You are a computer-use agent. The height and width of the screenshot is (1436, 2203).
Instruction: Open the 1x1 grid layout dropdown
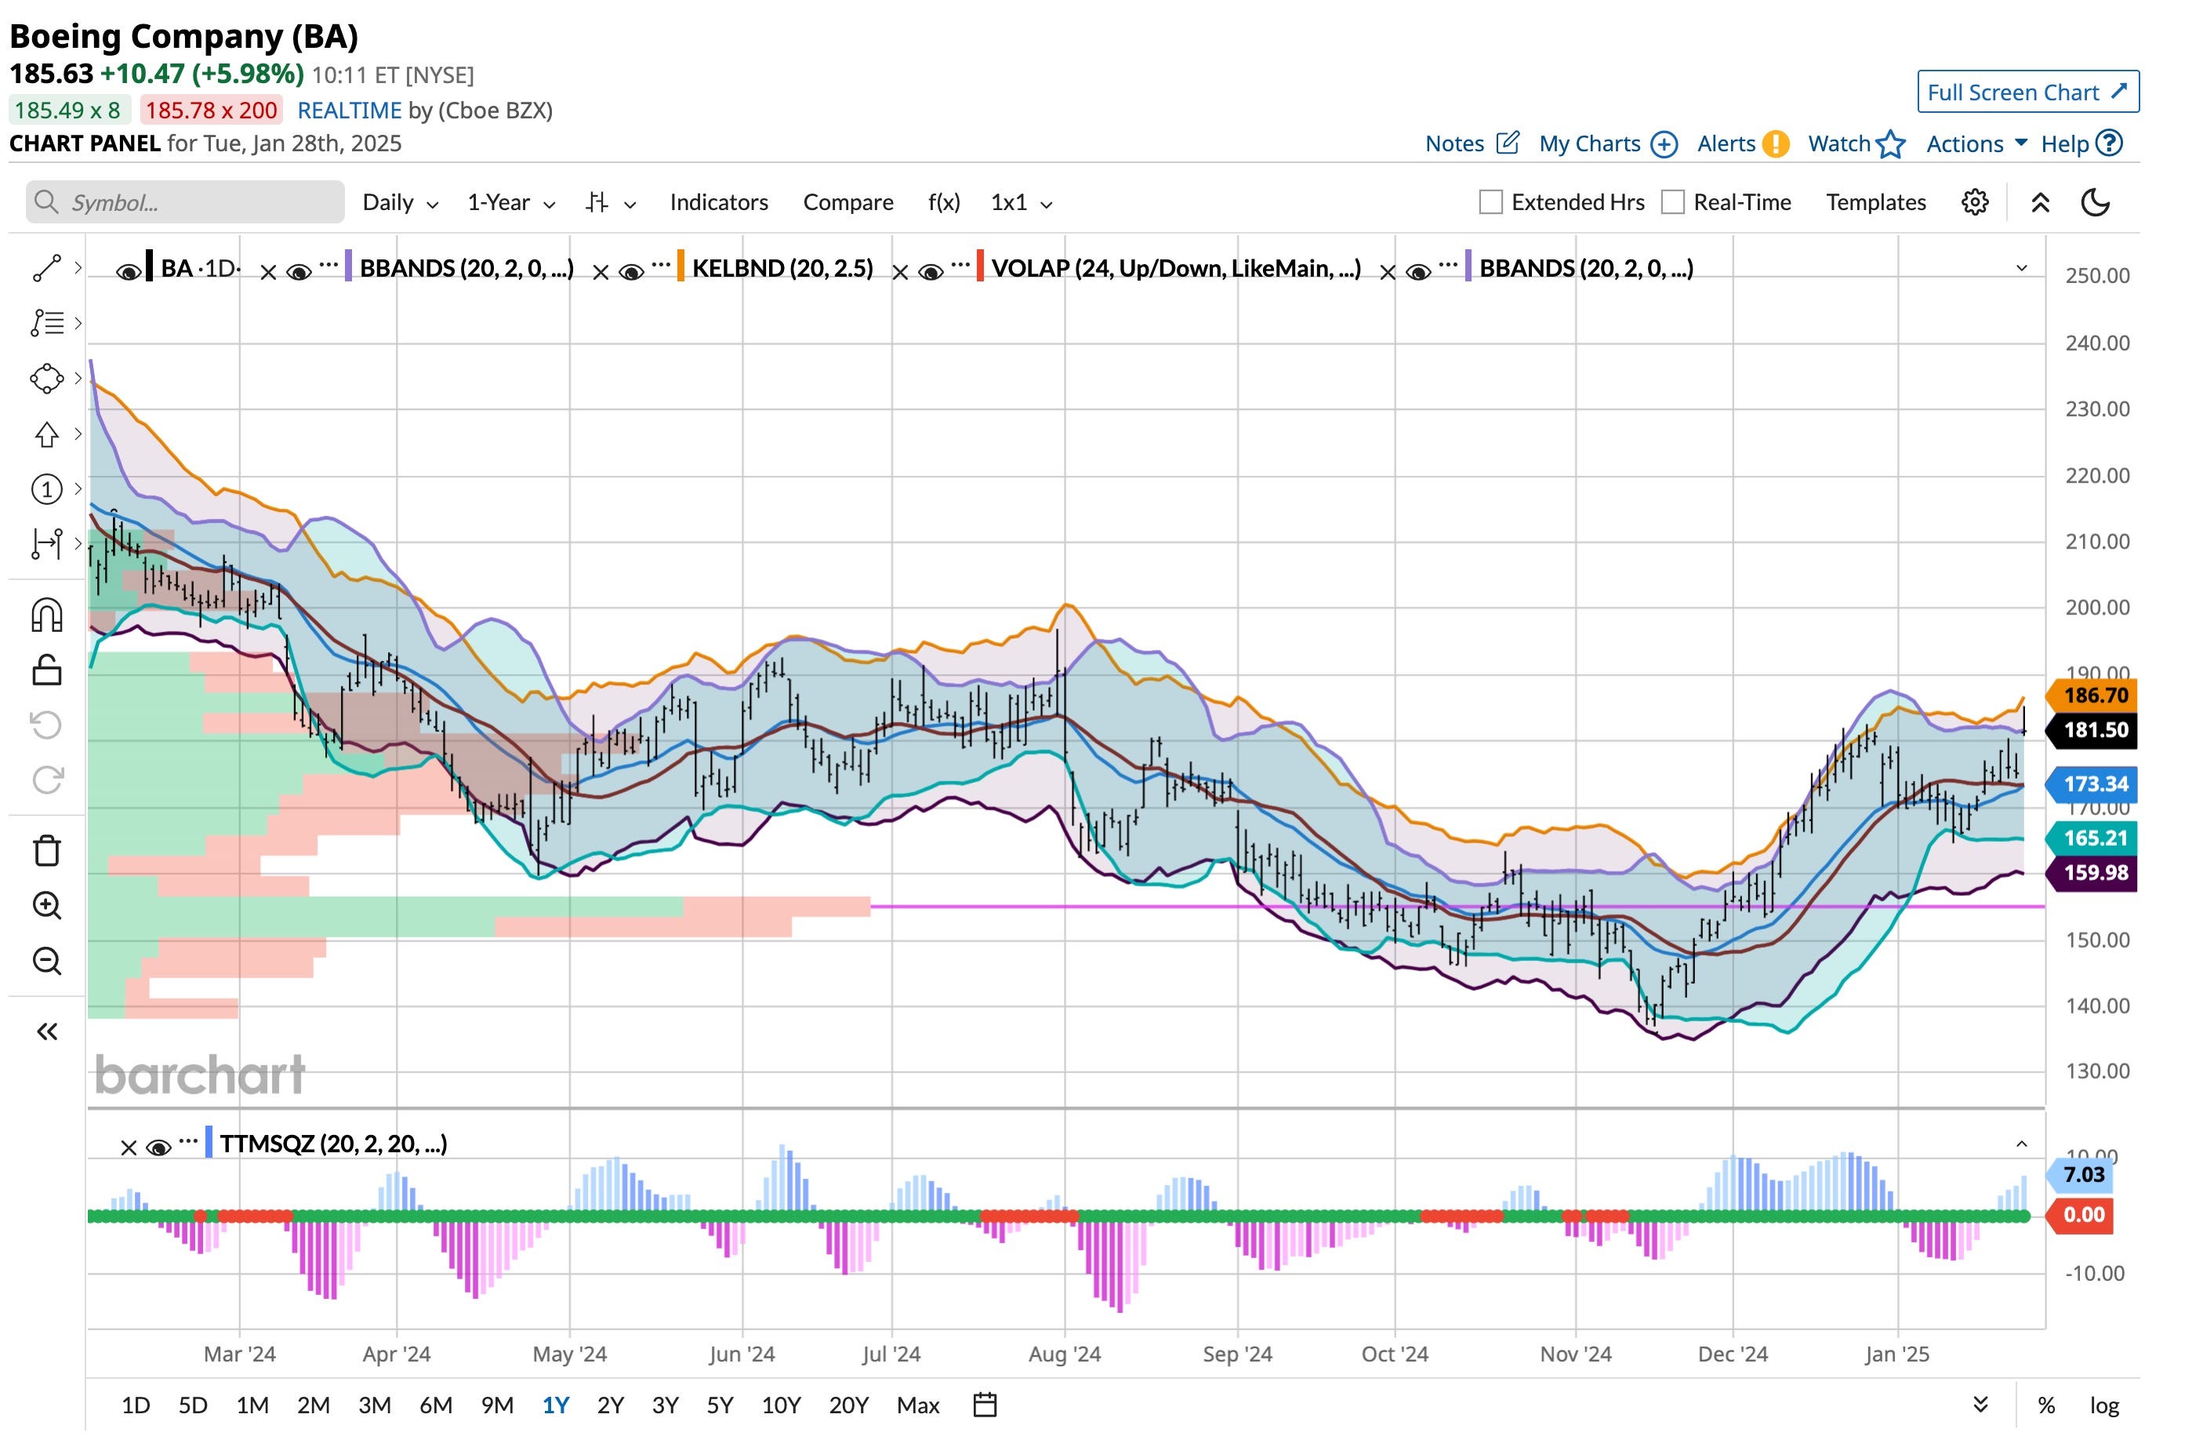tap(1022, 203)
